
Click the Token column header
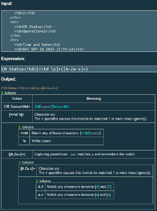(17, 99)
